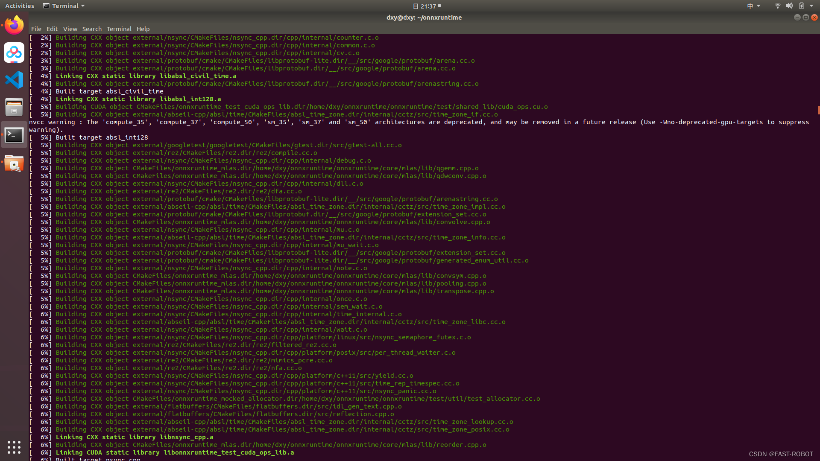
Task: Launch Visual Studio Code from the dock
Action: (x=14, y=80)
